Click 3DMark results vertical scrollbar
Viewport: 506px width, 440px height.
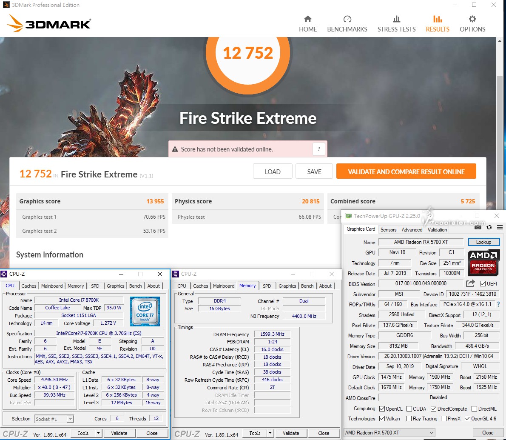coord(500,142)
